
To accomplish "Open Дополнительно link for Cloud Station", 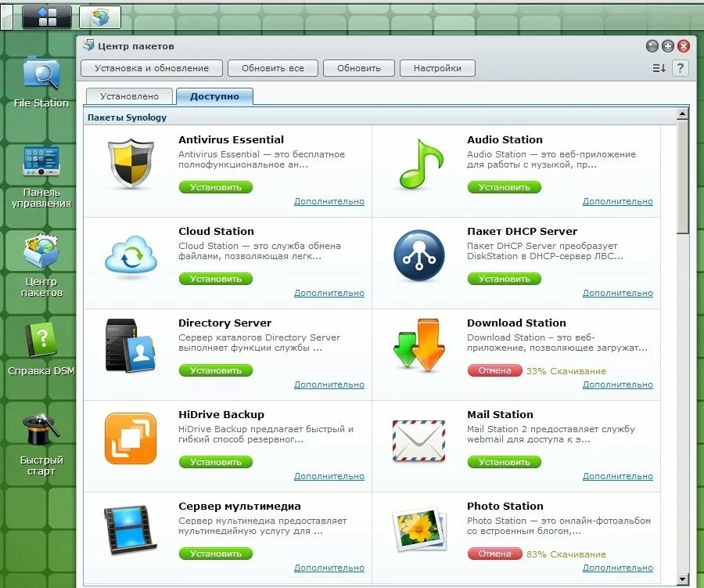I will coord(329,293).
